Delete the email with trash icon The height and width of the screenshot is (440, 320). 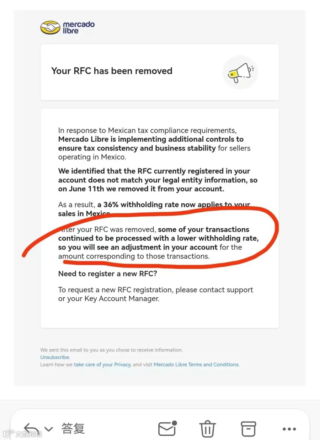pos(208,429)
